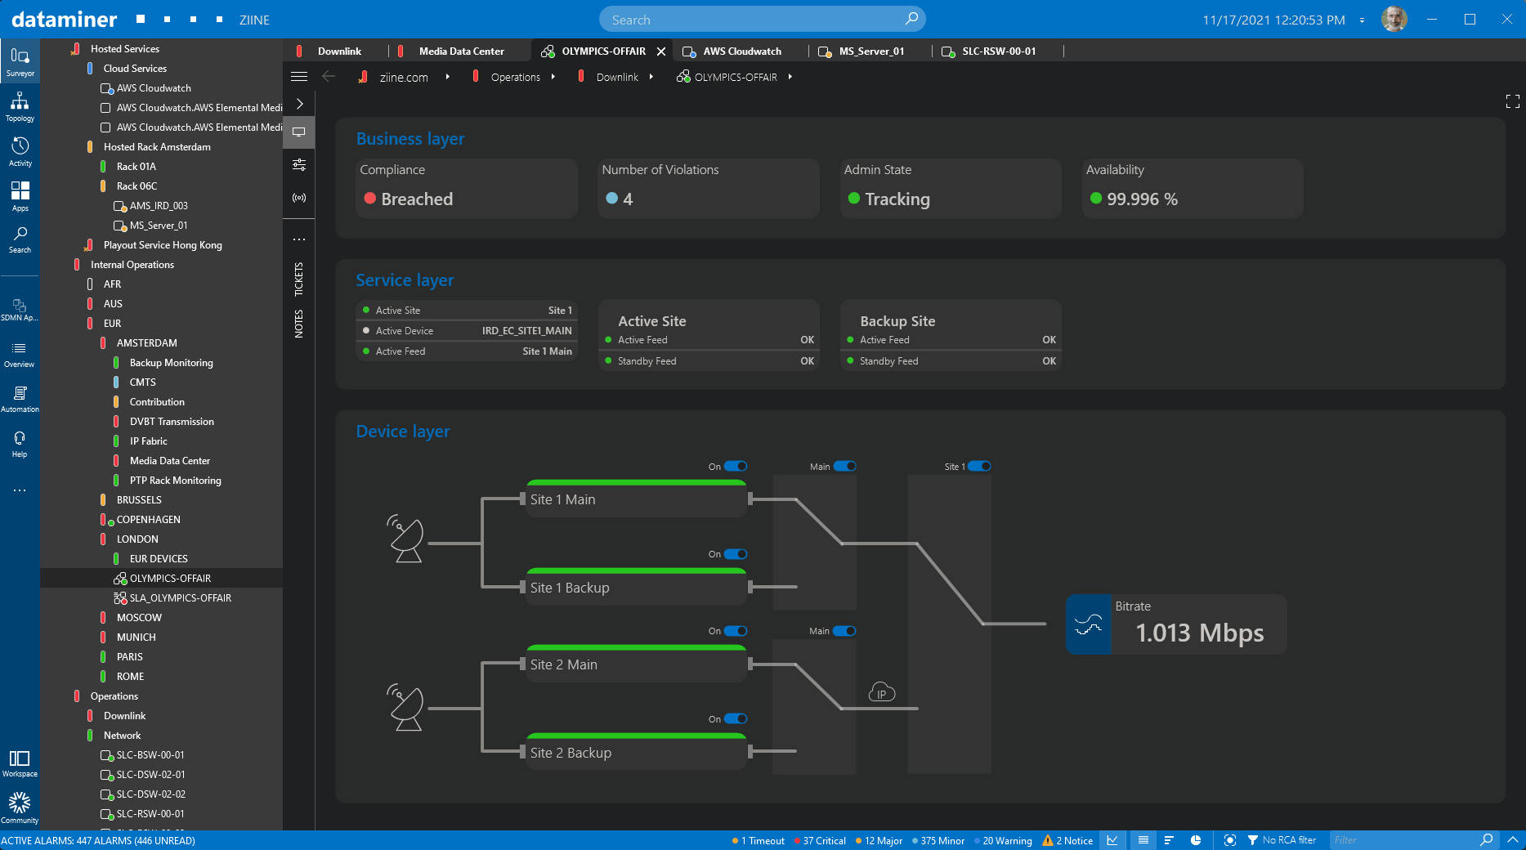This screenshot has width=1526, height=850.
Task: Click the No RCA filter button
Action: click(1281, 840)
